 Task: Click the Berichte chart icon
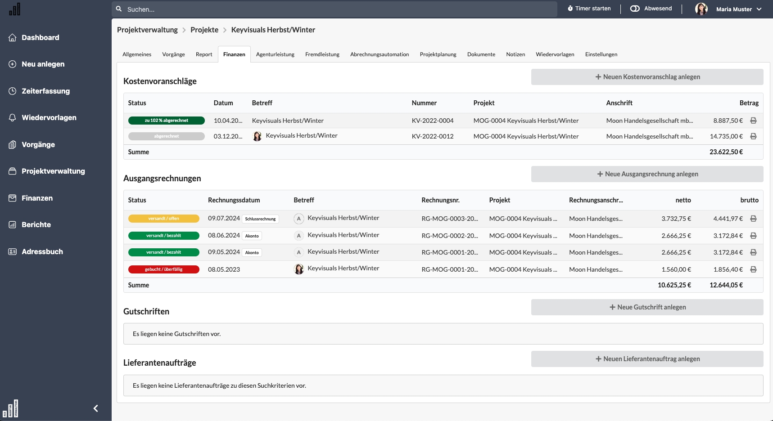13,225
